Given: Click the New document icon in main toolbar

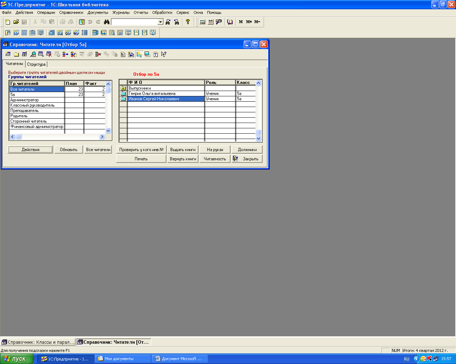Looking at the screenshot, I should [7, 22].
